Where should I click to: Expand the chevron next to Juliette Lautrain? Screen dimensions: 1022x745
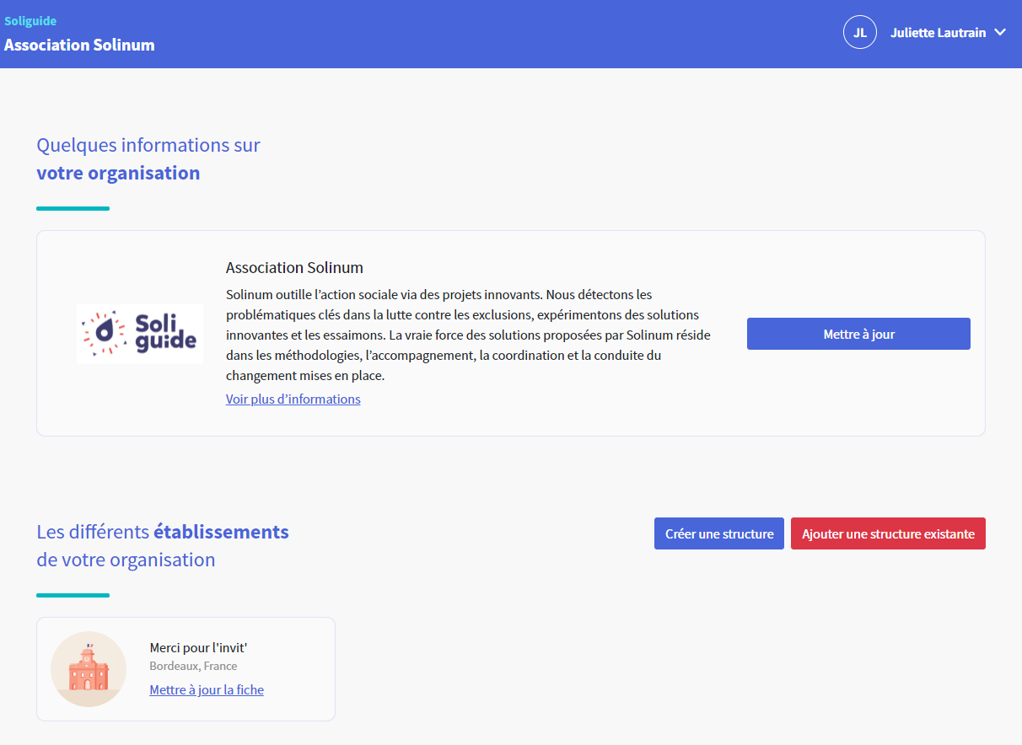tap(1000, 33)
